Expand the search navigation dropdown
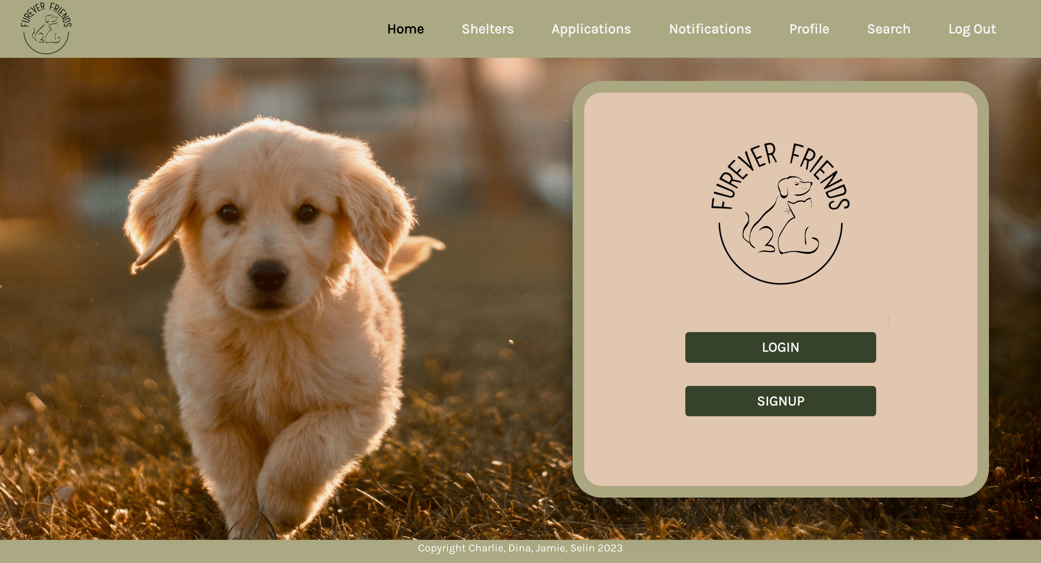 click(889, 29)
